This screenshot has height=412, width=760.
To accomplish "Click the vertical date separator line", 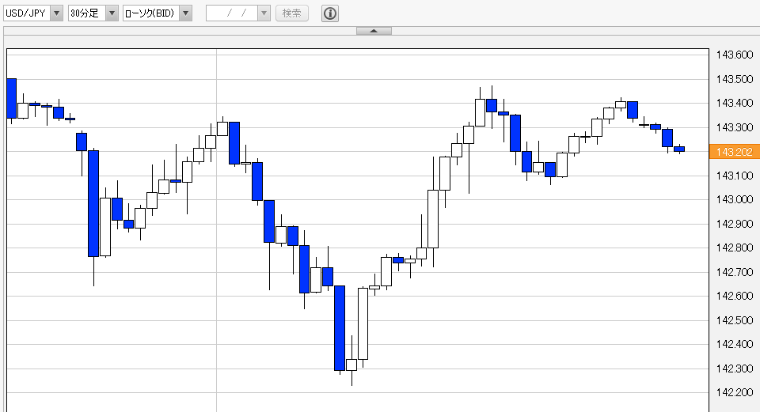I will 217,230.
